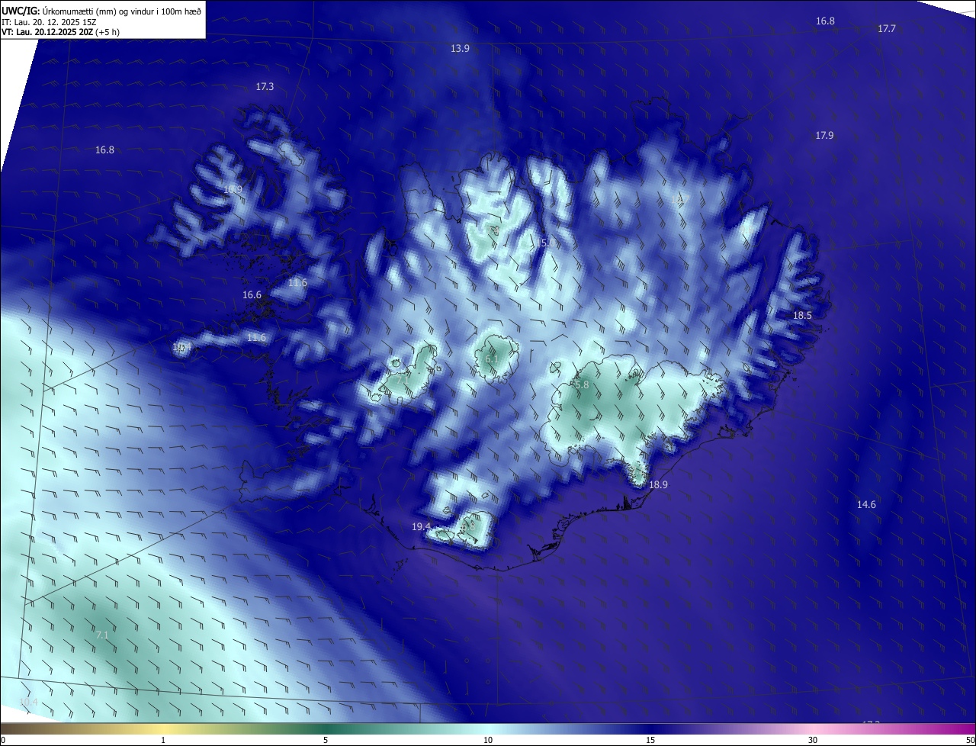Image resolution: width=976 pixels, height=746 pixels.
Task: Click the colorbar tick label 10
Action: pos(488,740)
